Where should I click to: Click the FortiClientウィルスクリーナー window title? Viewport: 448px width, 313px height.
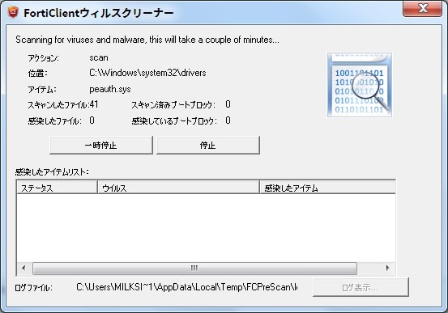(98, 13)
